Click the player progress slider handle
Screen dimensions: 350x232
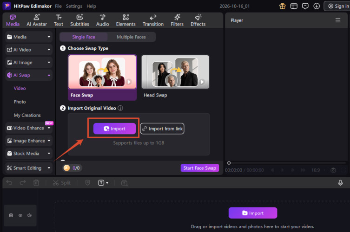coord(229,163)
